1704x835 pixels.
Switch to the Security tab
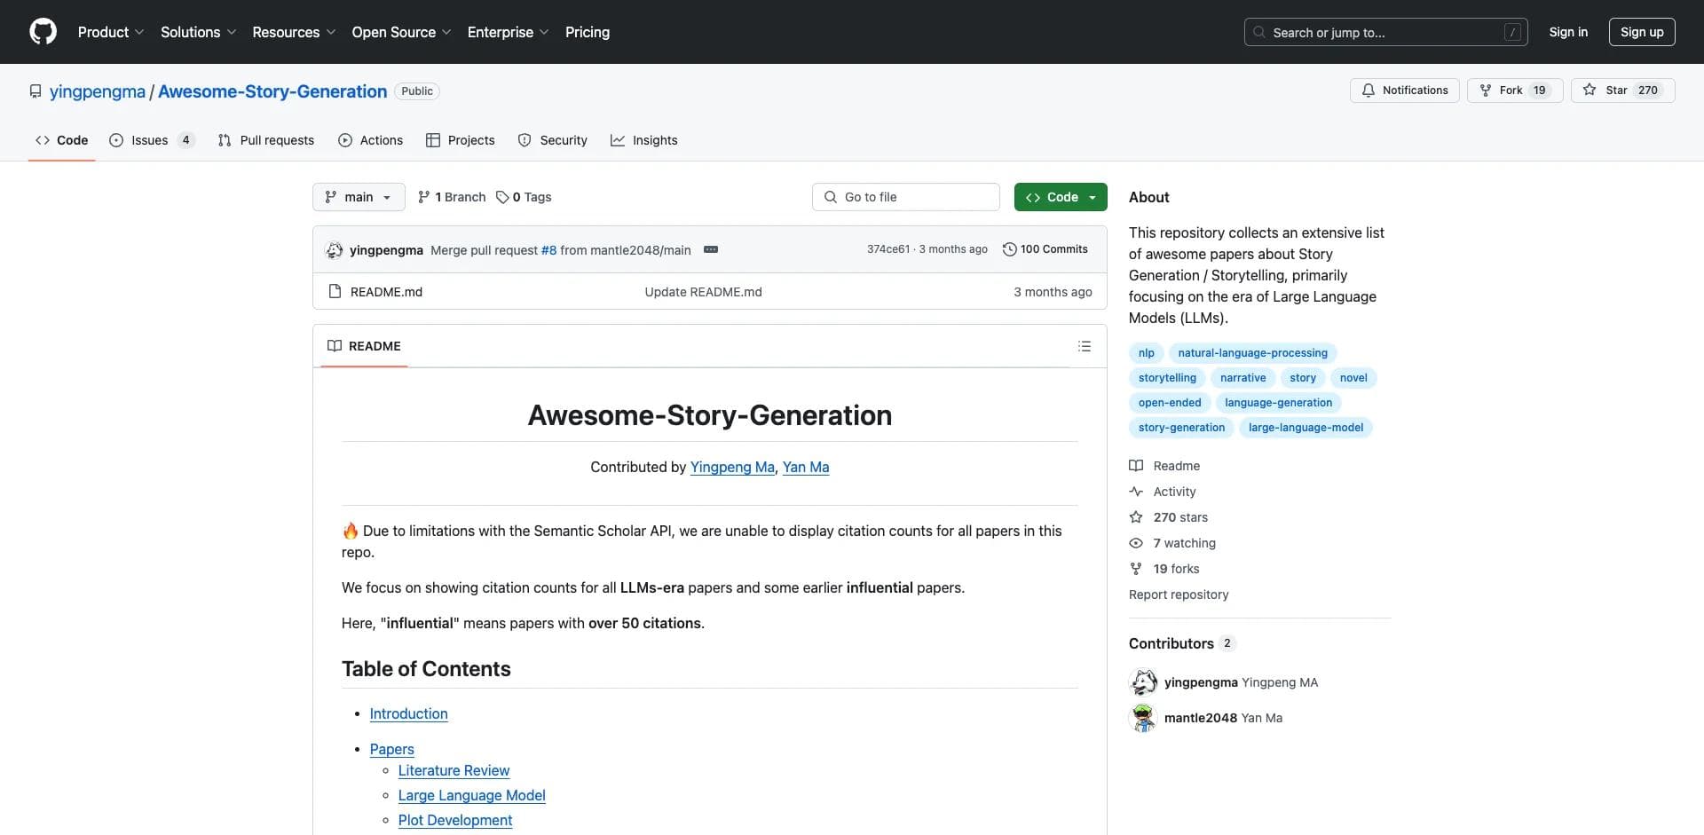(552, 140)
